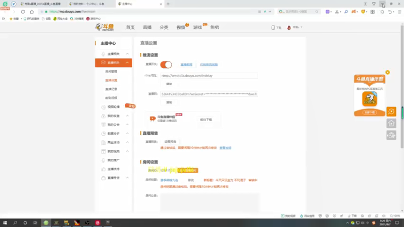Open the 360搜索 bookmark
Screen dimensions: 404x227
[x=77, y=19]
